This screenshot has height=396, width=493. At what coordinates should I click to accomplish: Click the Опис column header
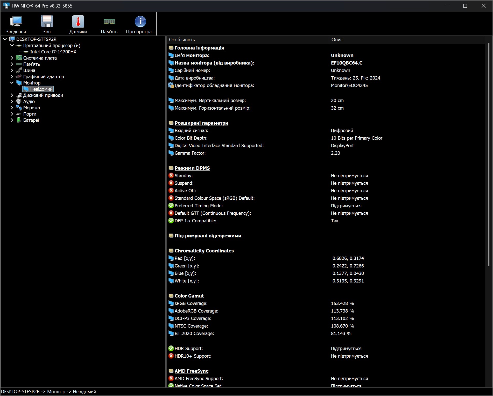406,40
